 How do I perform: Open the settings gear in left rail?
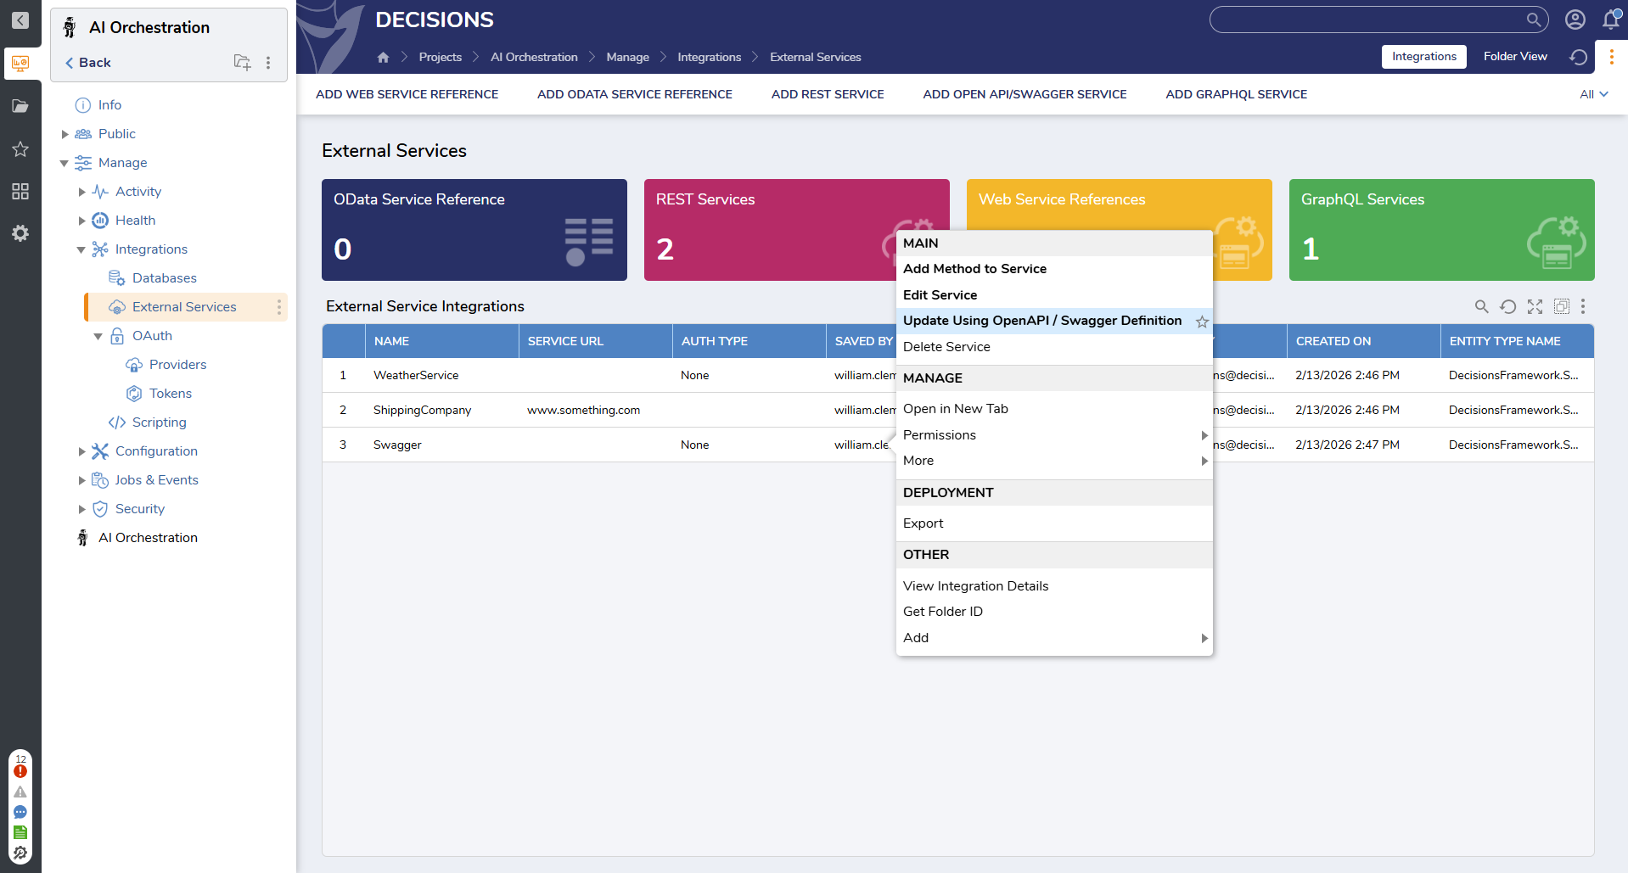[20, 233]
